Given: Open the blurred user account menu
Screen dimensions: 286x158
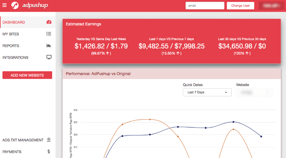Looking at the screenshot, I should (271, 6).
